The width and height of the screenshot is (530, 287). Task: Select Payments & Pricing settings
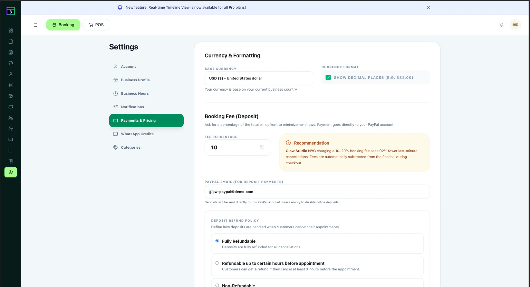146,120
